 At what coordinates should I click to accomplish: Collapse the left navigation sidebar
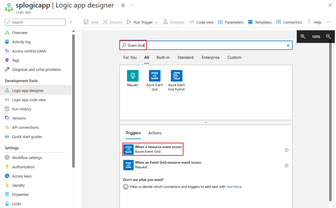click(x=71, y=22)
